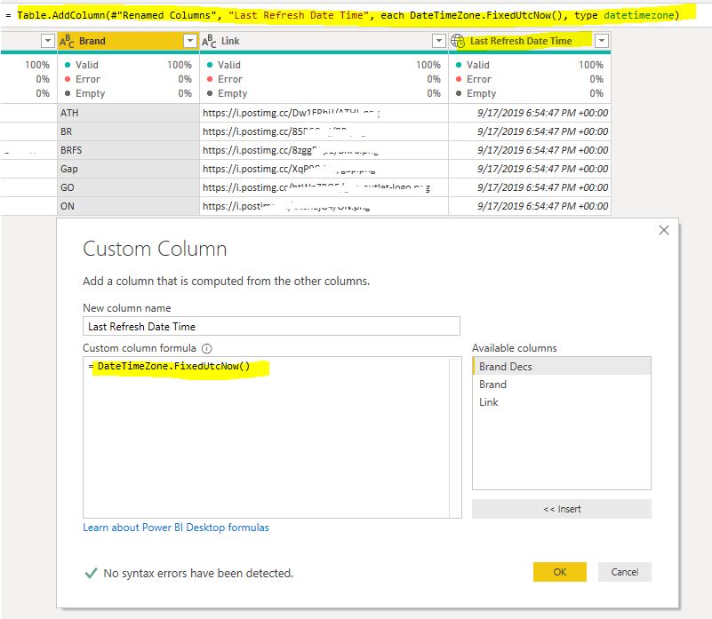
Task: Click the New column name field
Action: [x=271, y=326]
